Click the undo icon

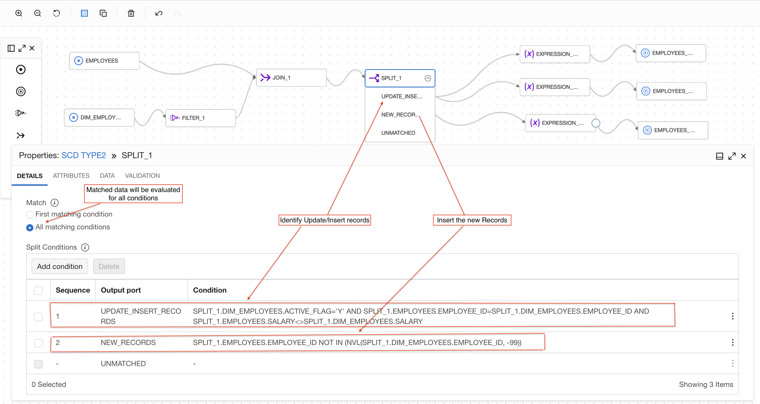[158, 13]
